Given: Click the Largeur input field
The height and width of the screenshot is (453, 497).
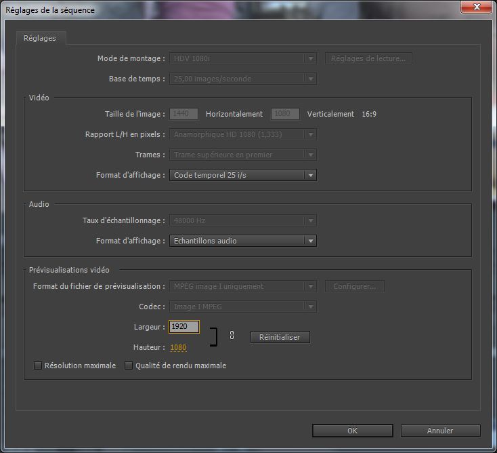Looking at the screenshot, I should point(184,327).
